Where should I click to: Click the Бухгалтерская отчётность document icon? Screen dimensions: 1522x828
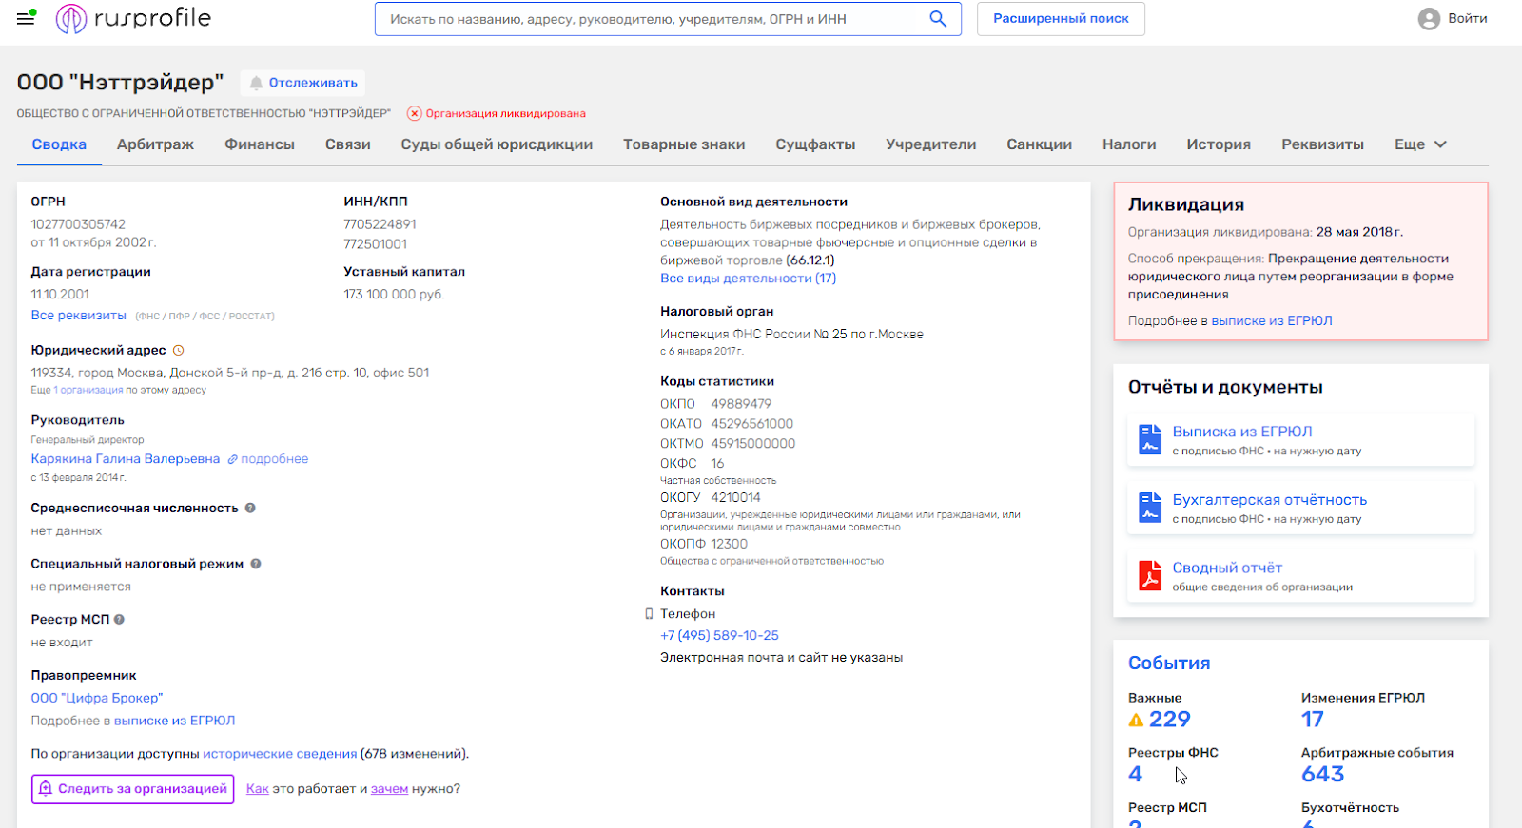click(x=1150, y=508)
